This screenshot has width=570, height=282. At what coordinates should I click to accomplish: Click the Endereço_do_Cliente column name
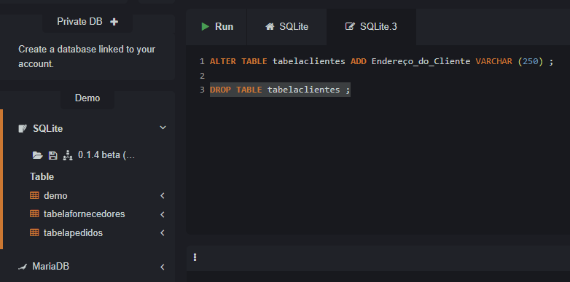pos(421,61)
